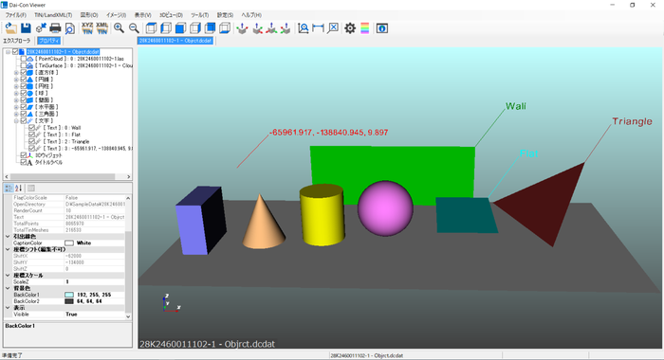The image size is (664, 360).
Task: Click the zoom out magnifier icon
Action: [134, 28]
